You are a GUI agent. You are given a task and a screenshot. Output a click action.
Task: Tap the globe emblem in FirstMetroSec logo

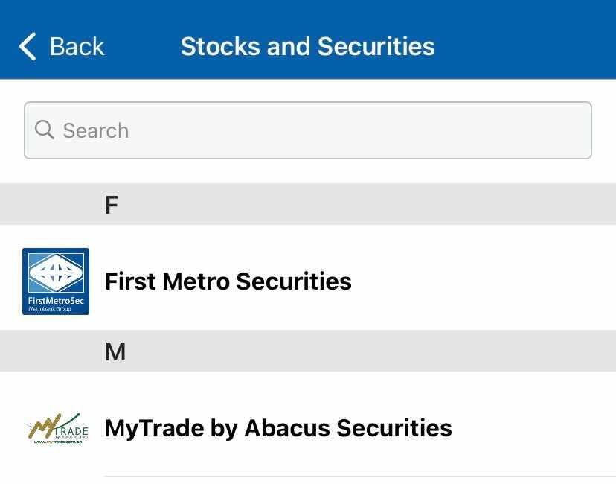click(56, 273)
